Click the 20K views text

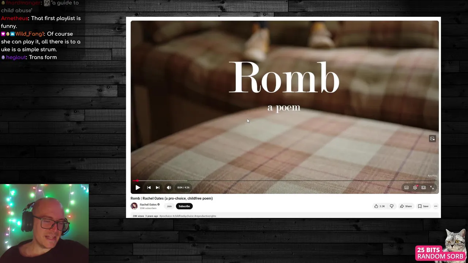[138, 216]
